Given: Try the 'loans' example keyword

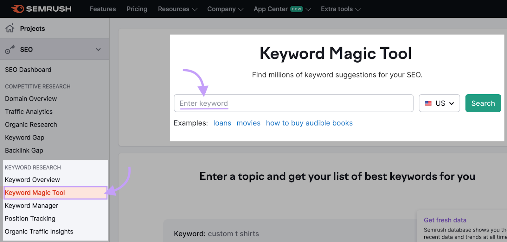Looking at the screenshot, I should click(222, 123).
